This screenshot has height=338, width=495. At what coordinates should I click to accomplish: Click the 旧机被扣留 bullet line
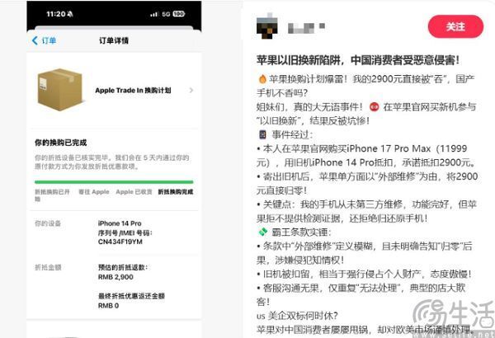pyautogui.click(x=364, y=274)
